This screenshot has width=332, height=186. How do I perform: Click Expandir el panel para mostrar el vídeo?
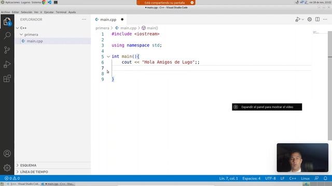point(267,107)
